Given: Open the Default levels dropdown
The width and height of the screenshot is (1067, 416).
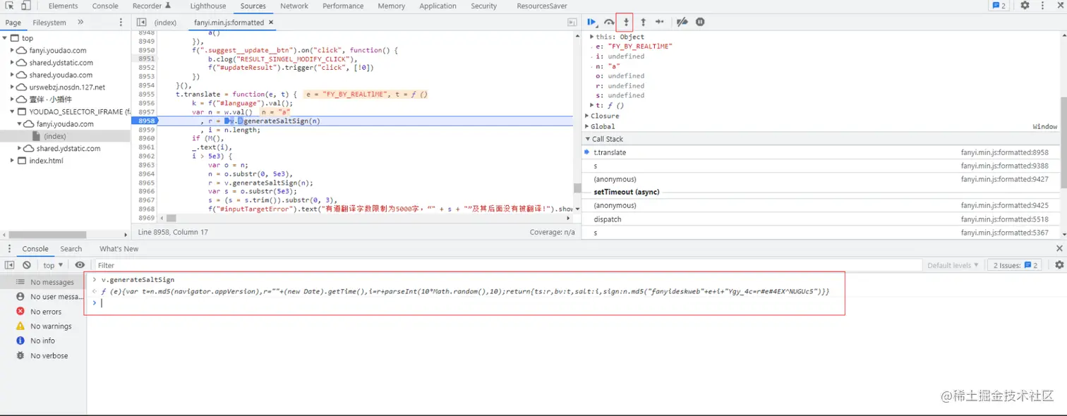Looking at the screenshot, I should pos(953,265).
